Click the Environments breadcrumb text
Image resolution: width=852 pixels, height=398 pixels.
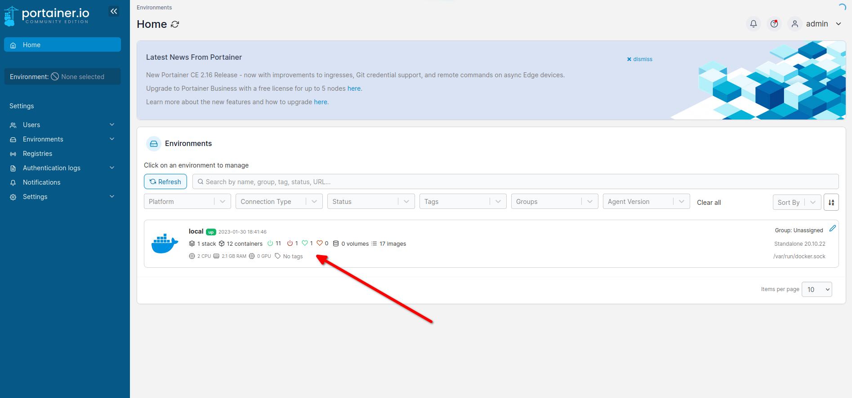click(x=154, y=8)
